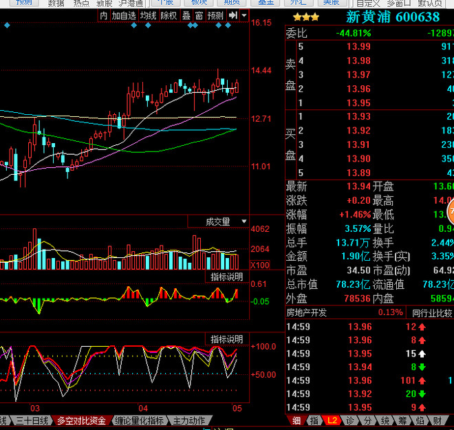Click the tick row priced 13.92

(x=370, y=394)
